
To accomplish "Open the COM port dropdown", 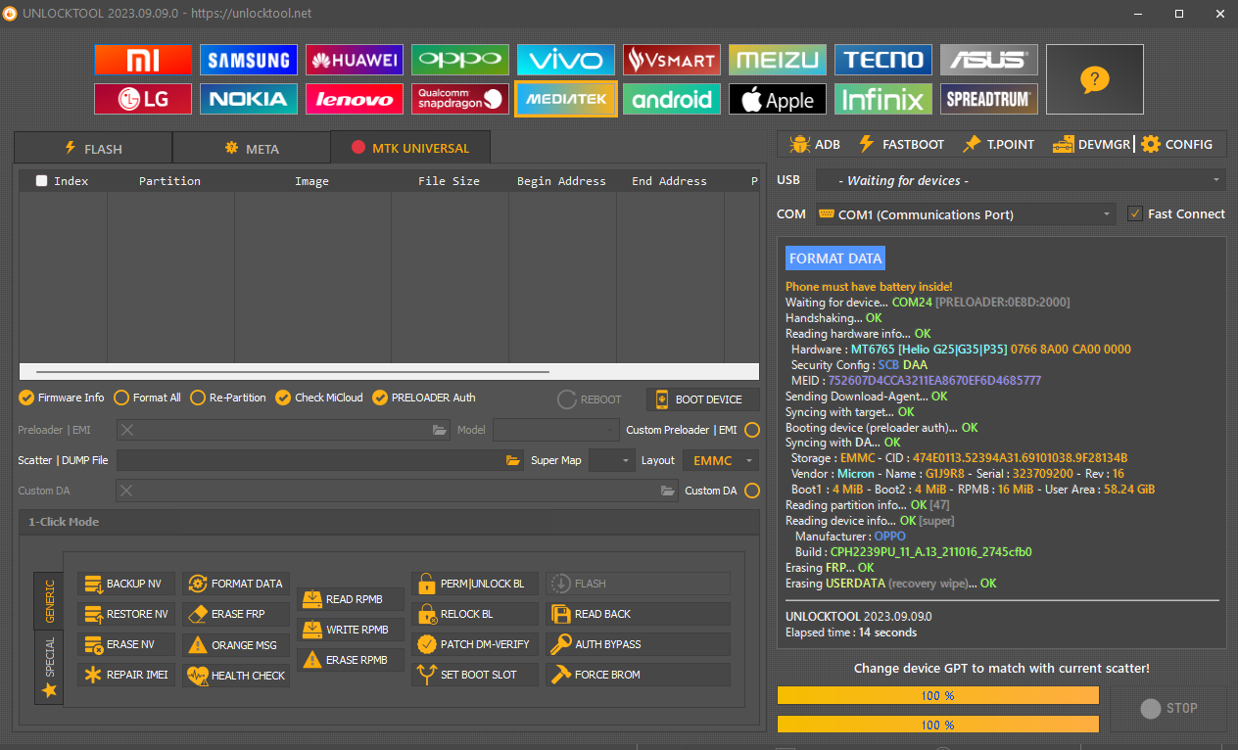I will 965,214.
